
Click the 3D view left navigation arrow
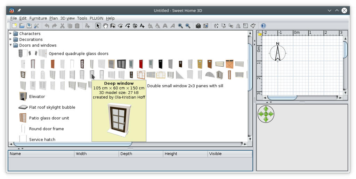(261, 114)
